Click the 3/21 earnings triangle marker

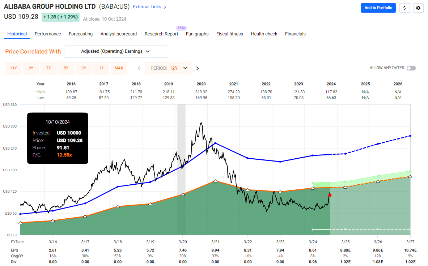click(215, 181)
